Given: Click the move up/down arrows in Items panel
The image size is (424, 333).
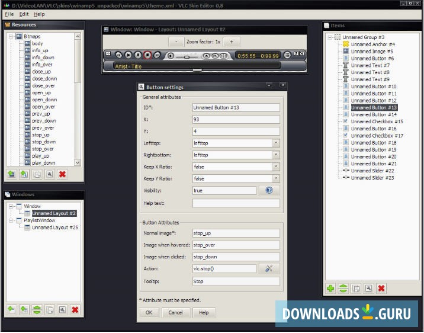Looking at the screenshot, I should pyautogui.click(x=343, y=289).
